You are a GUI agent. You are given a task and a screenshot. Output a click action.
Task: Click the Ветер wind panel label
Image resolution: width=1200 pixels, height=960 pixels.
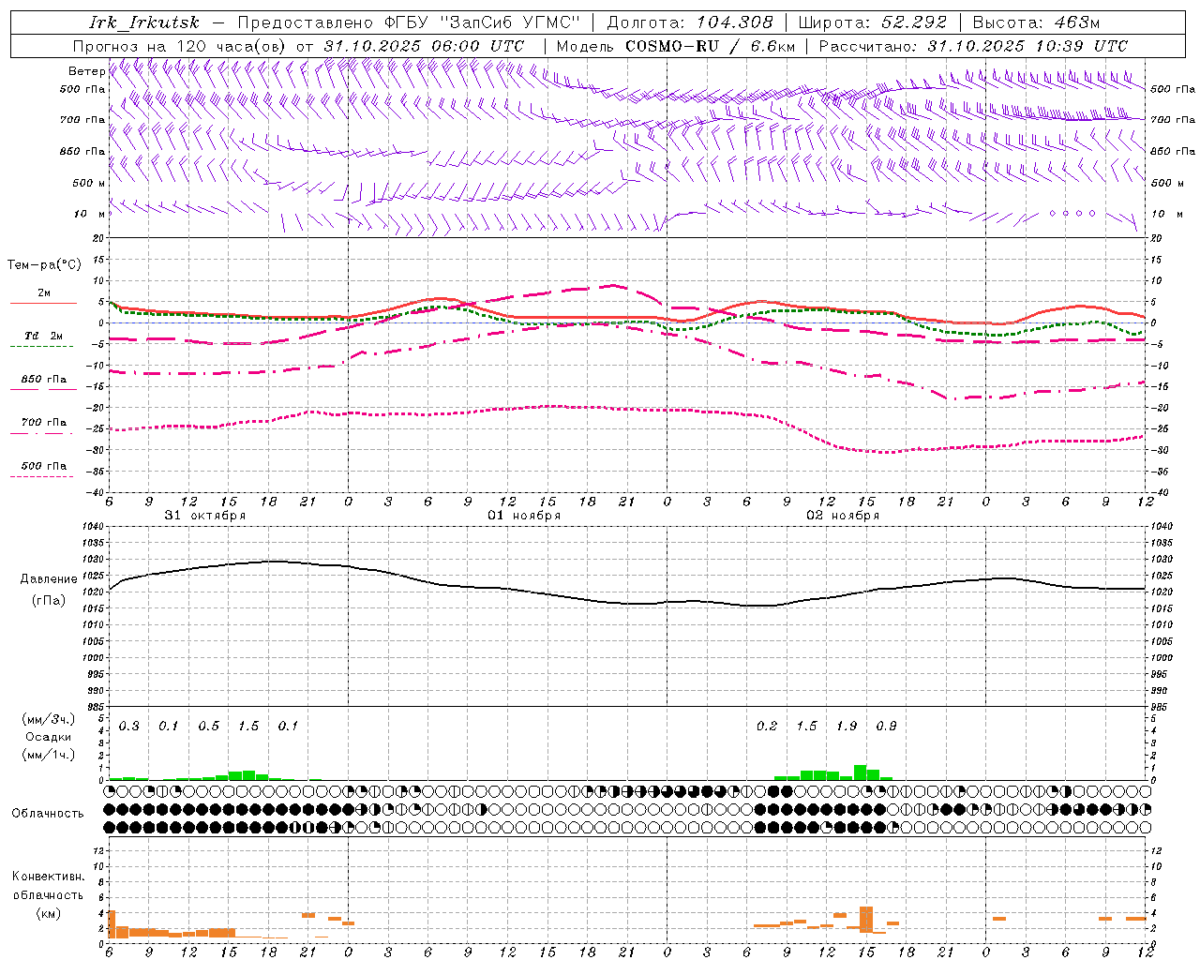86,71
